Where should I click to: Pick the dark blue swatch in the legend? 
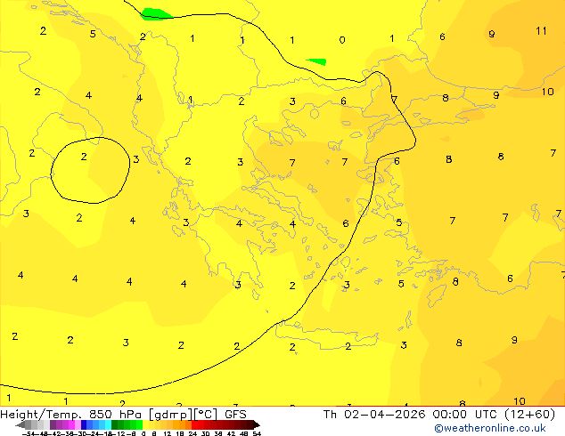(84, 424)
